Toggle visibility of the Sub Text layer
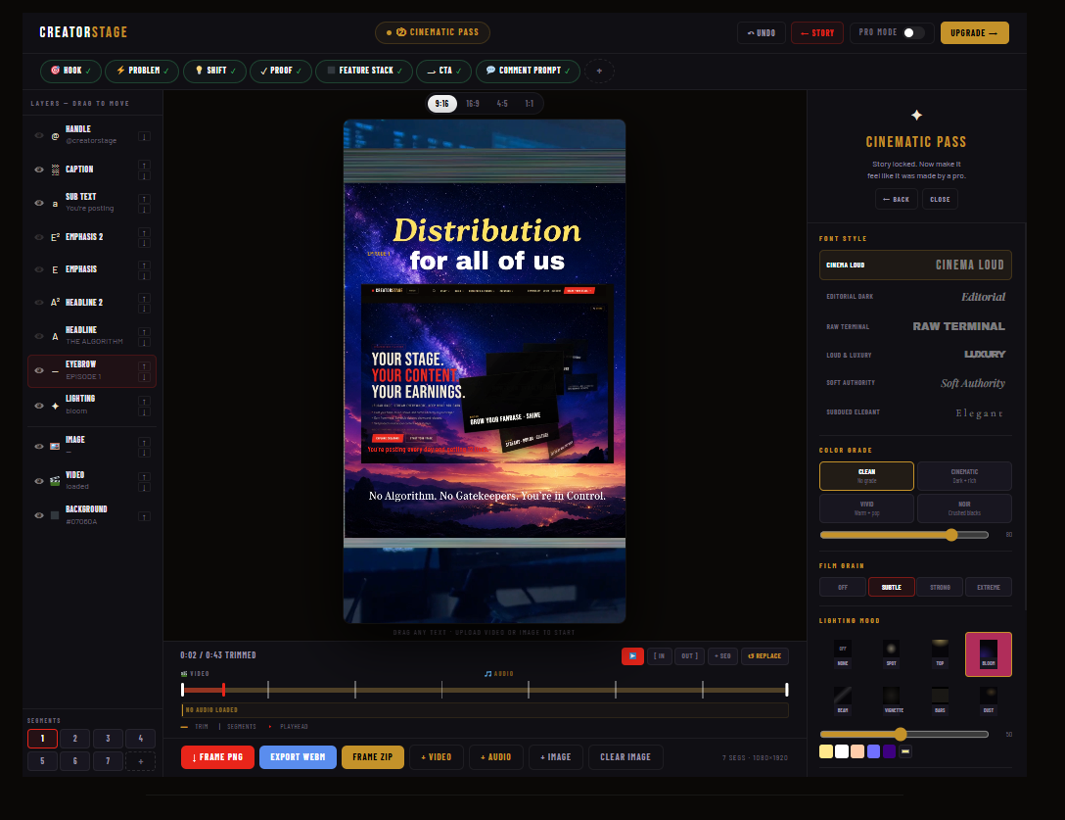Screen dimensions: 1065x820 coord(39,203)
